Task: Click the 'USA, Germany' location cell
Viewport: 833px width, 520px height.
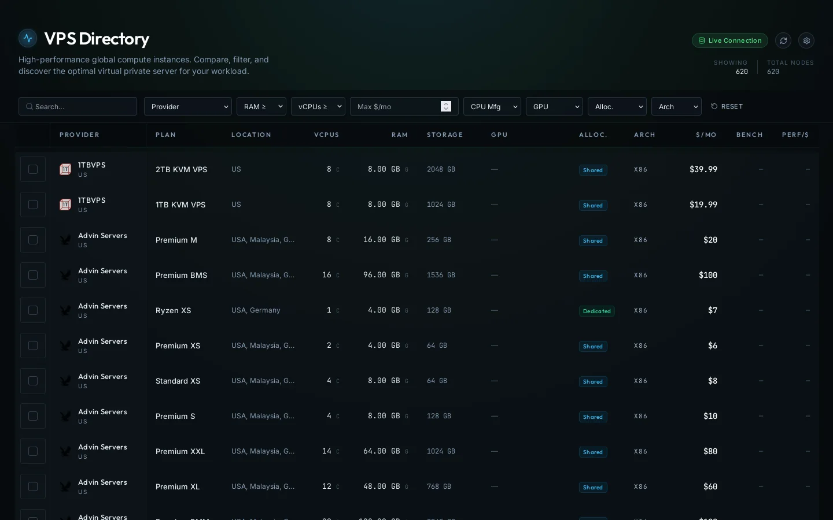Action: (256, 310)
